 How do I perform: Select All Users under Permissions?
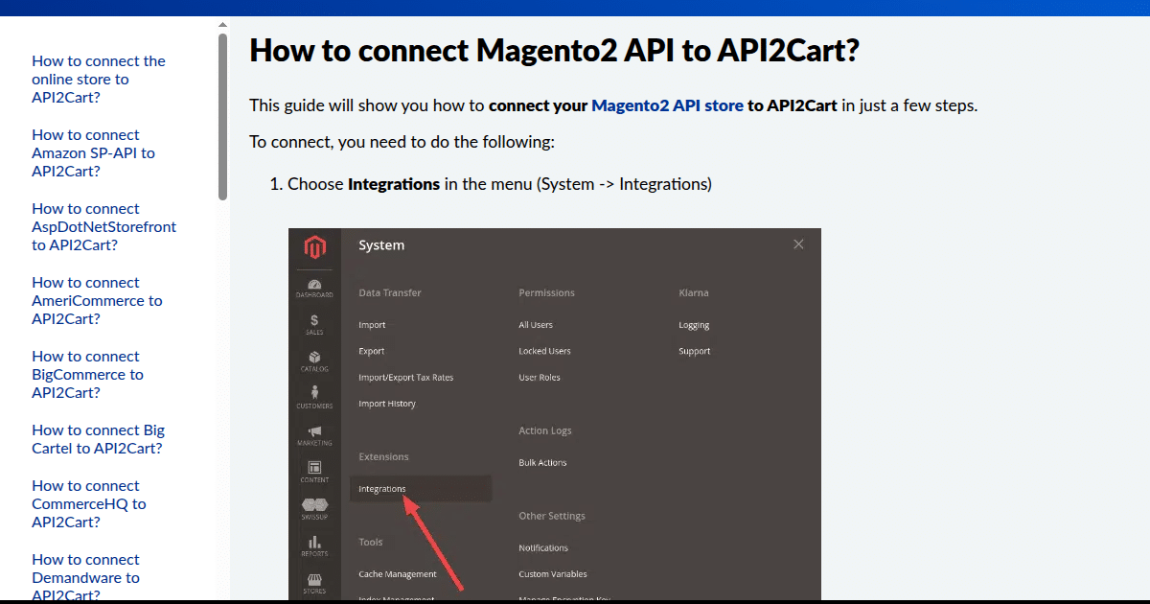(x=536, y=325)
